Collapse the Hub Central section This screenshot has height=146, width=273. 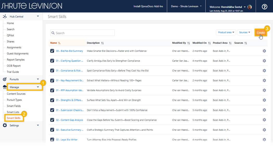38,16
